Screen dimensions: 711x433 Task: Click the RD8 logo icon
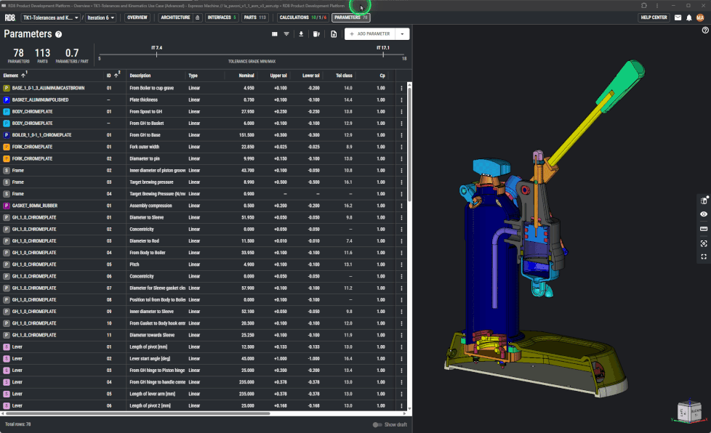9,17
